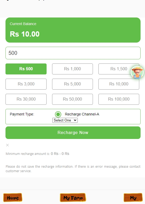Select Recharge Channel-A radio button
The height and width of the screenshot is (204, 145).
pos(58,114)
